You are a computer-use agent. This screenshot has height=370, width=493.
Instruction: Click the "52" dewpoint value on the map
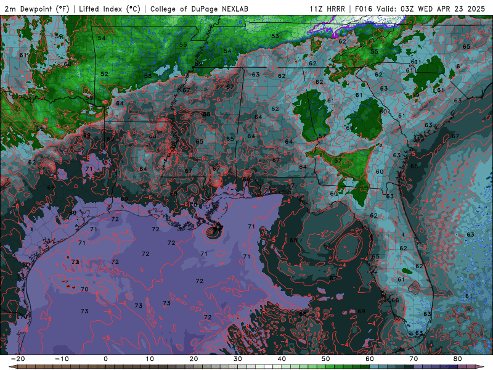point(104,74)
